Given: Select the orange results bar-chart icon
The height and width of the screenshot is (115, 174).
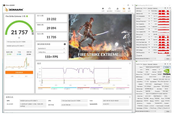Looking at the screenshot, I should pyautogui.click(x=124, y=8).
